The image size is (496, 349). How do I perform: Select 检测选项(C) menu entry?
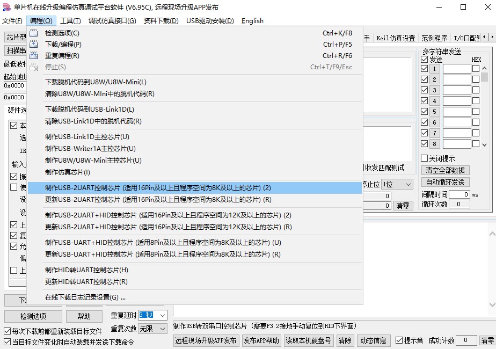(195, 33)
